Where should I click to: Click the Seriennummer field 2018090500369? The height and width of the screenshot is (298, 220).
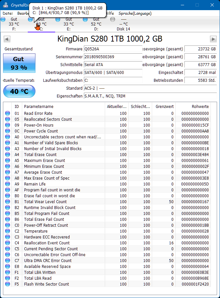(113, 57)
